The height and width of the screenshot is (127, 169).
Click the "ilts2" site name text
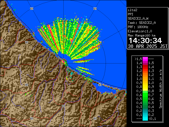(133, 10)
